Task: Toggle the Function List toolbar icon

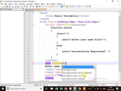Action: (70, 6)
